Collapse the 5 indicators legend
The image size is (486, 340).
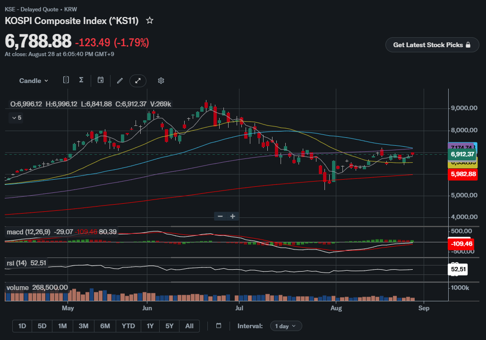click(17, 118)
